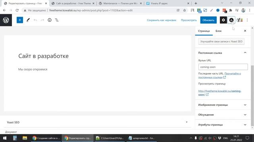Expand the Yoast SEO metabox
Viewport: 254px width, 142px height.
point(97,122)
